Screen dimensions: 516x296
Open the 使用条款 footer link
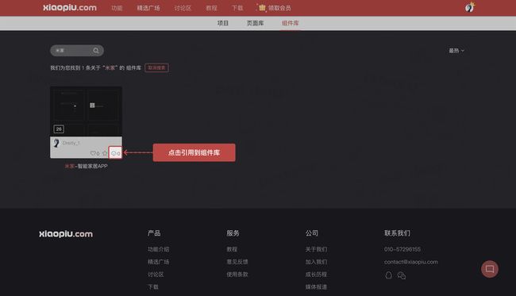point(237,275)
